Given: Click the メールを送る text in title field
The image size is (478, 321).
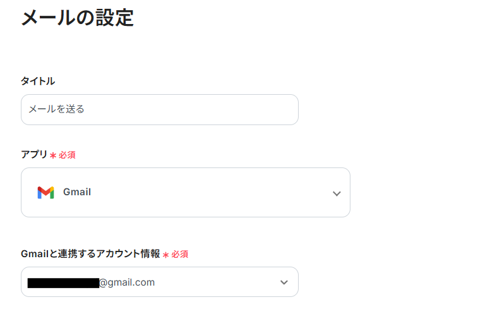Looking at the screenshot, I should [x=56, y=109].
